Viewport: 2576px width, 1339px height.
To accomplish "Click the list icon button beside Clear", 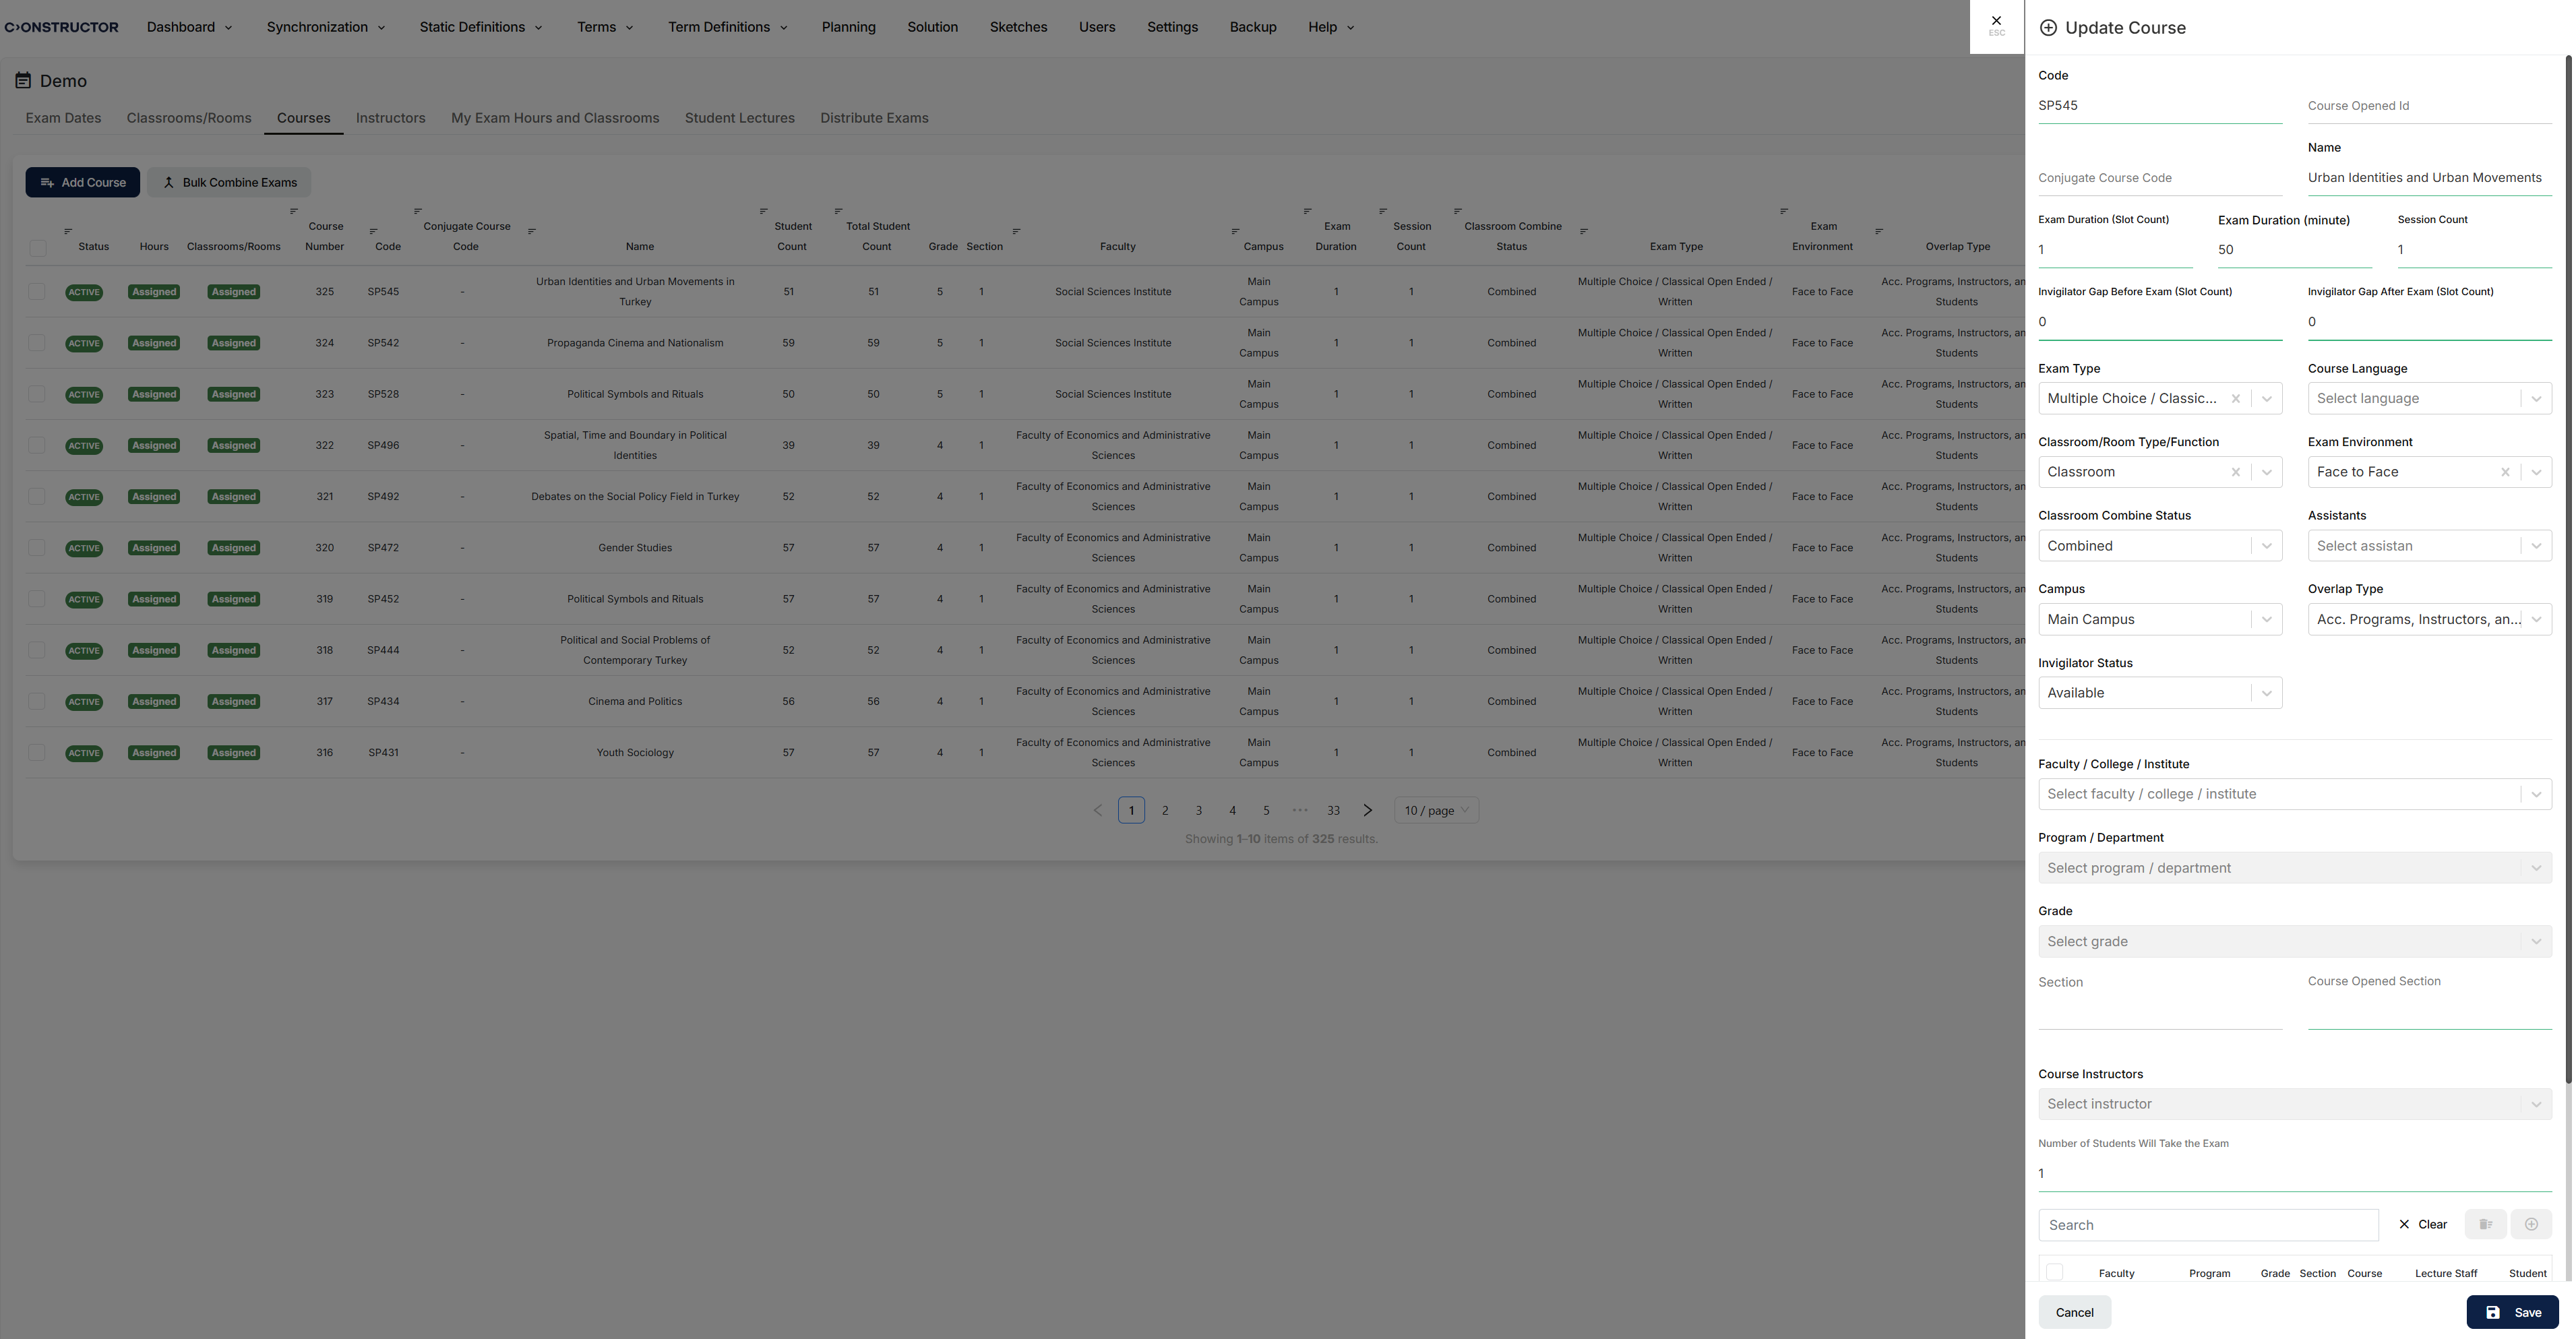I will click(2486, 1224).
